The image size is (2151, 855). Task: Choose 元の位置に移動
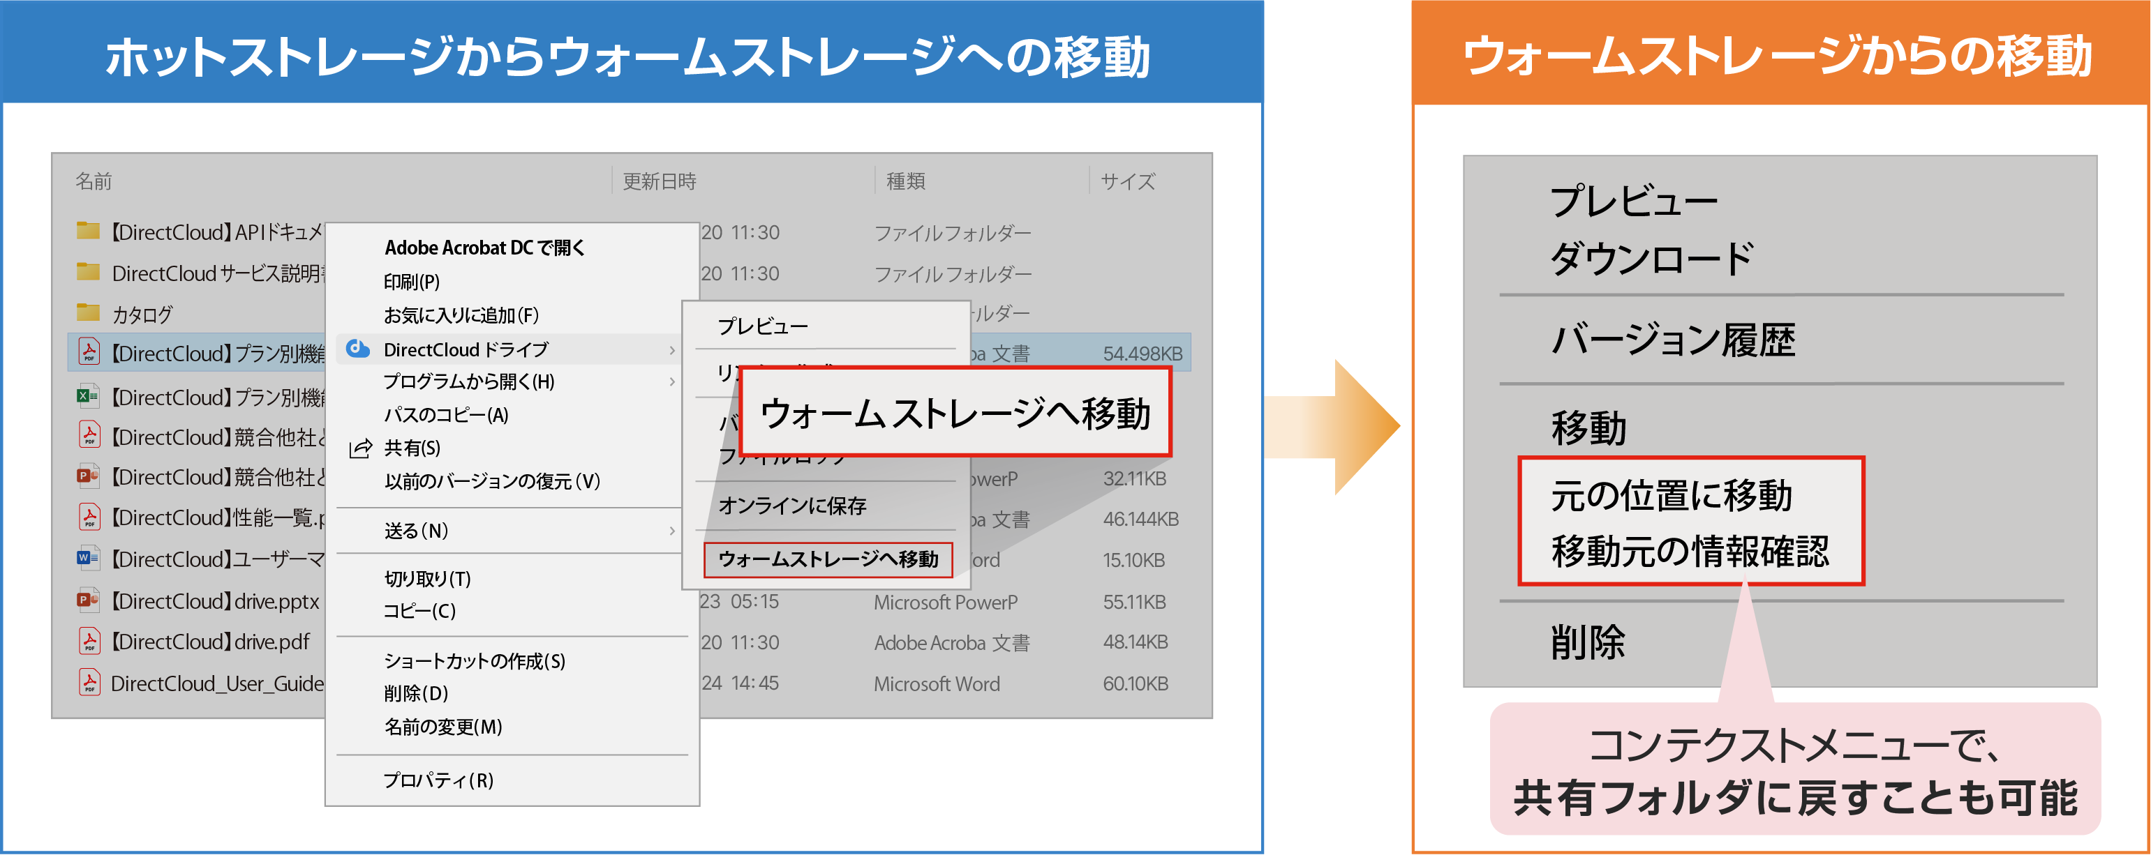pos(1671,494)
